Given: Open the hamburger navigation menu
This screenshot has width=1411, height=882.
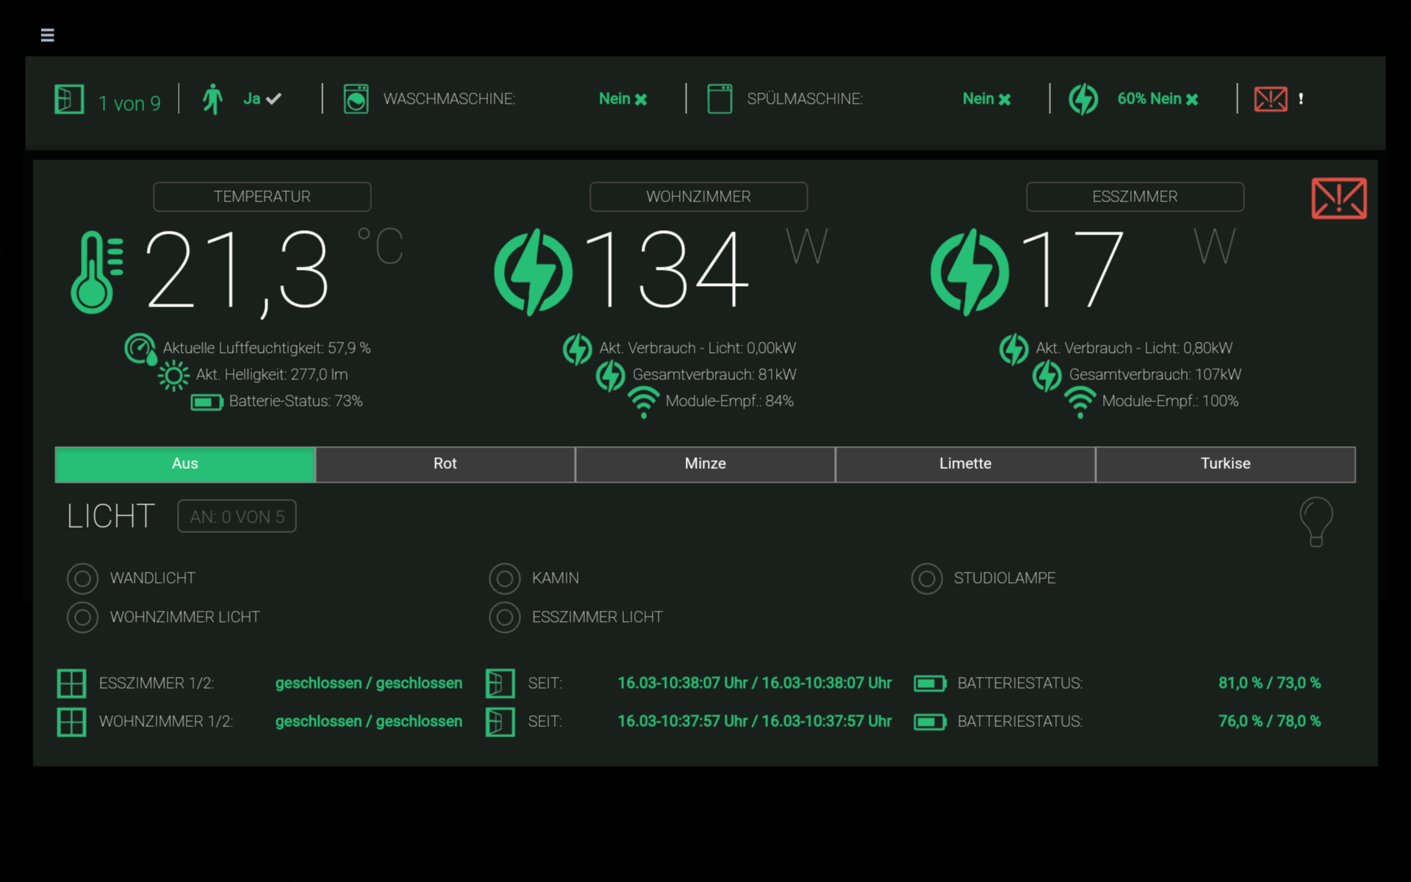Looking at the screenshot, I should pyautogui.click(x=47, y=35).
